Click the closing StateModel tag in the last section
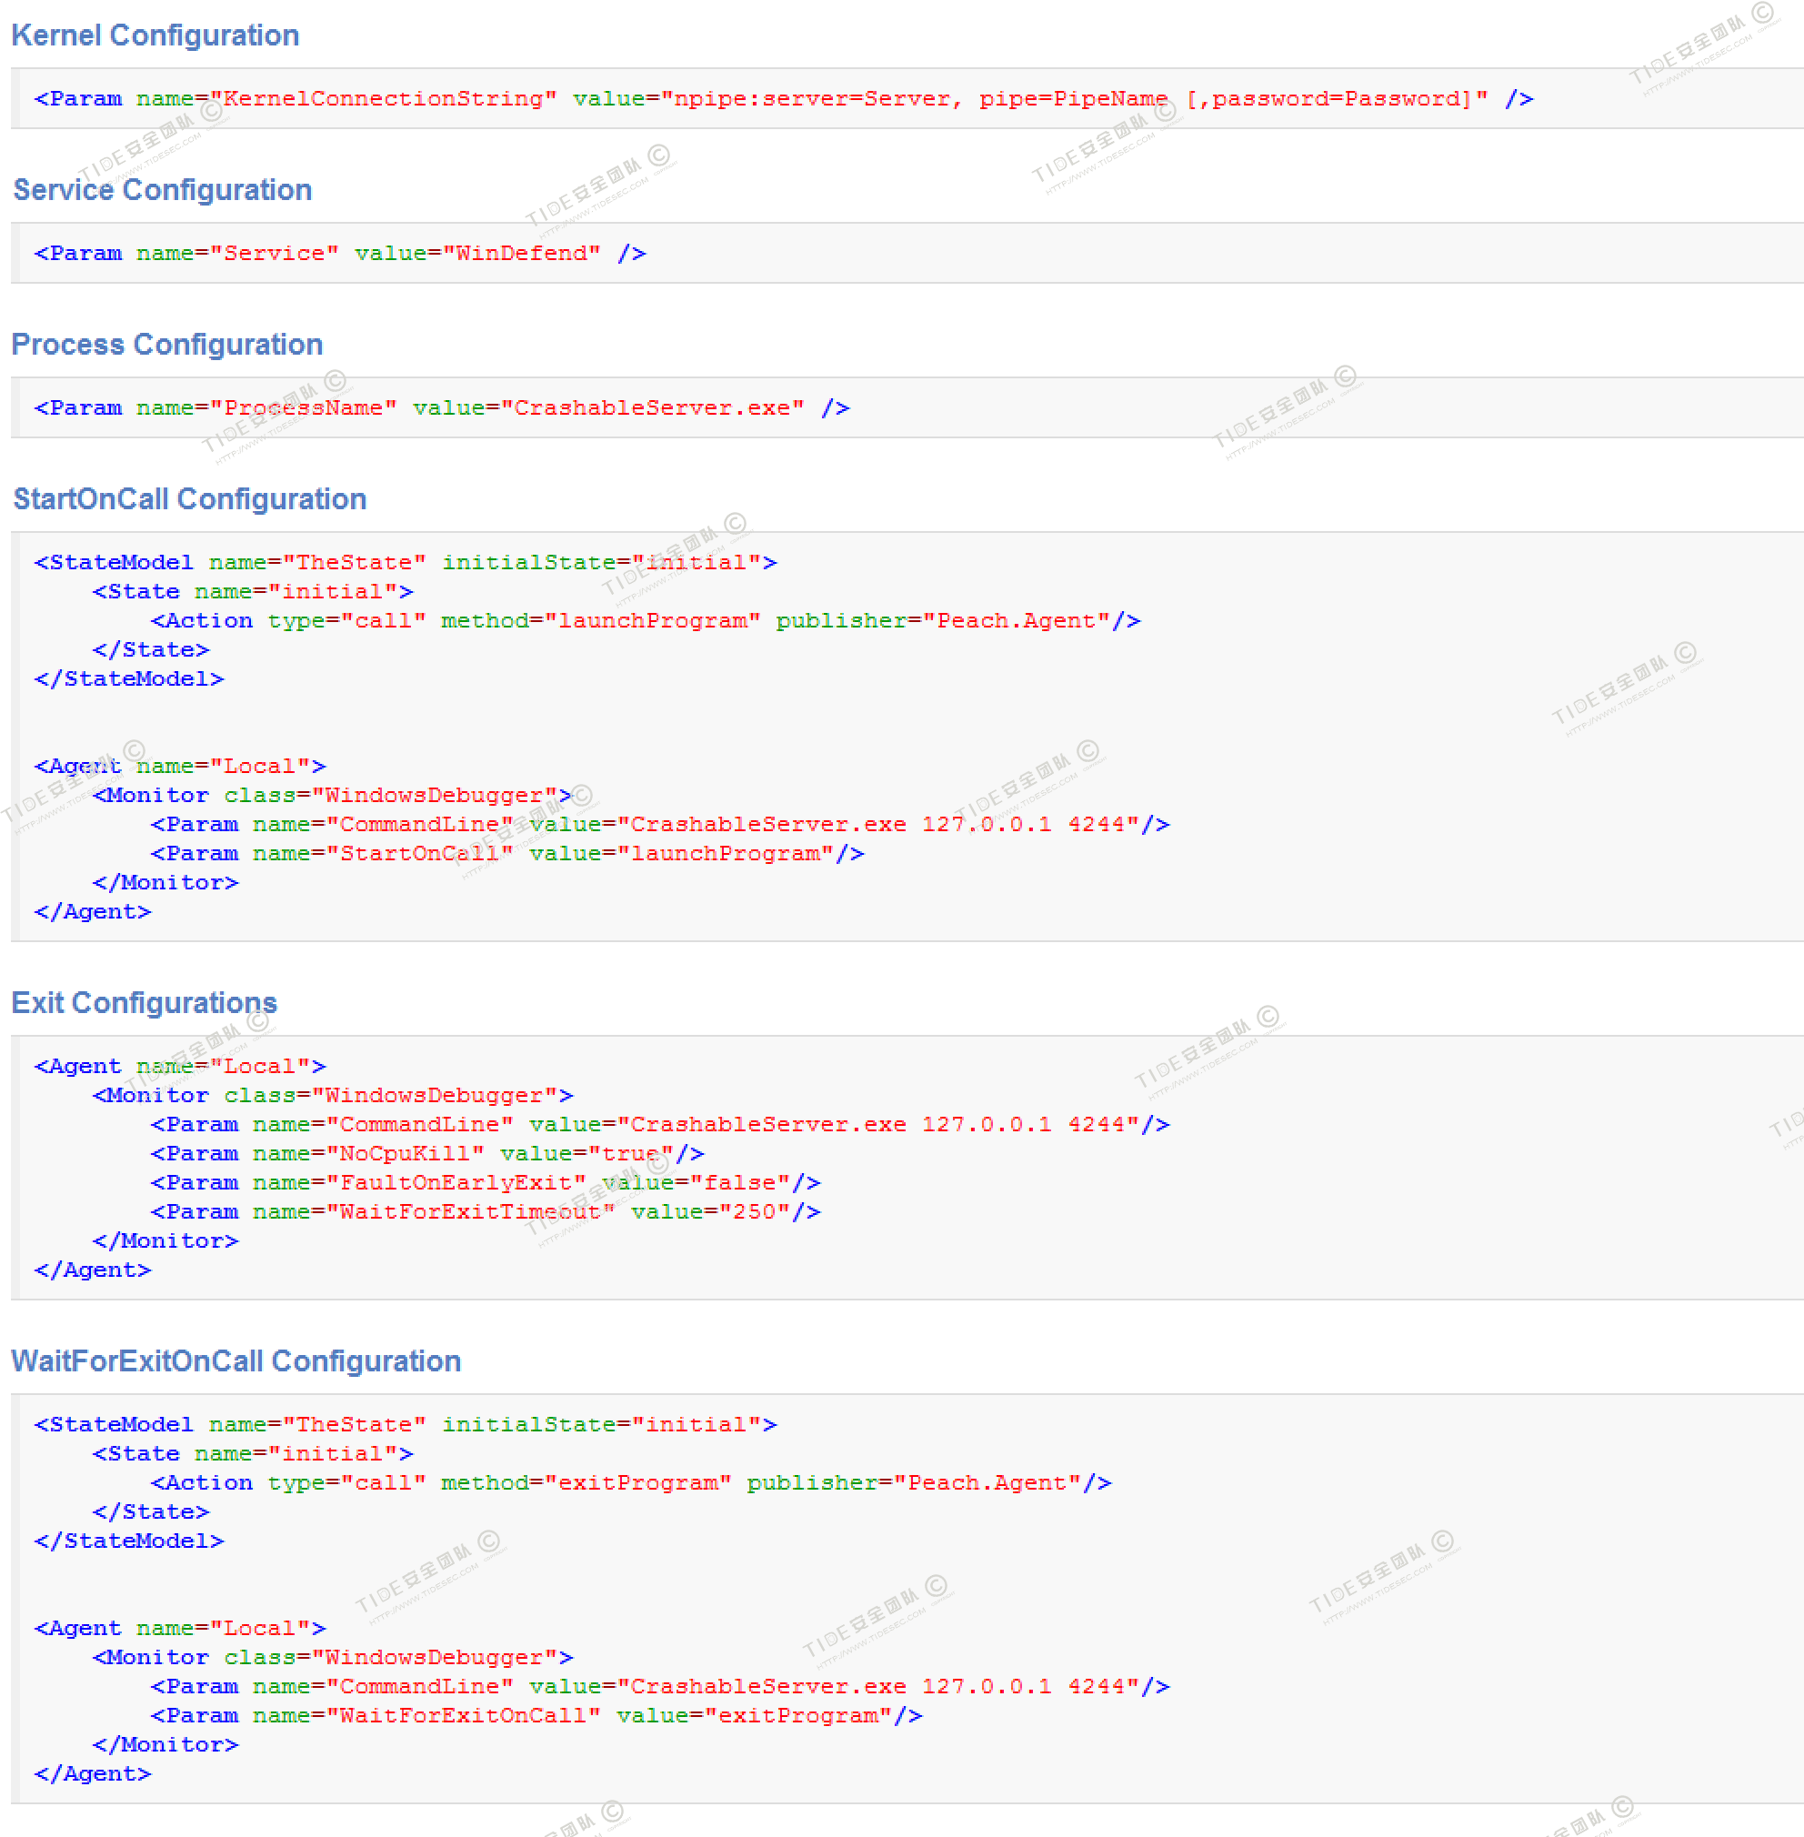Image resolution: width=1804 pixels, height=1837 pixels. pos(129,1541)
